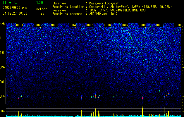Click the 1.1 kHz axis label

[3, 38]
